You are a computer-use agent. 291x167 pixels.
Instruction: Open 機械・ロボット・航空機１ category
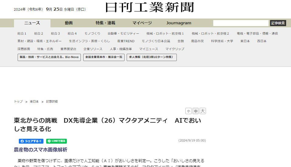pyautogui.click(x=165, y=33)
